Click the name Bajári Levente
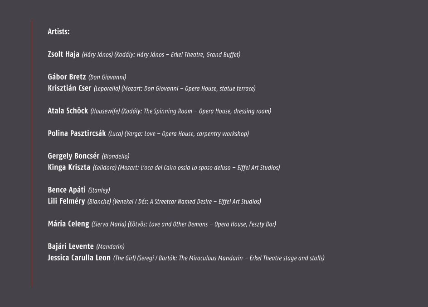The height and width of the screenshot is (307, 428). (71, 246)
